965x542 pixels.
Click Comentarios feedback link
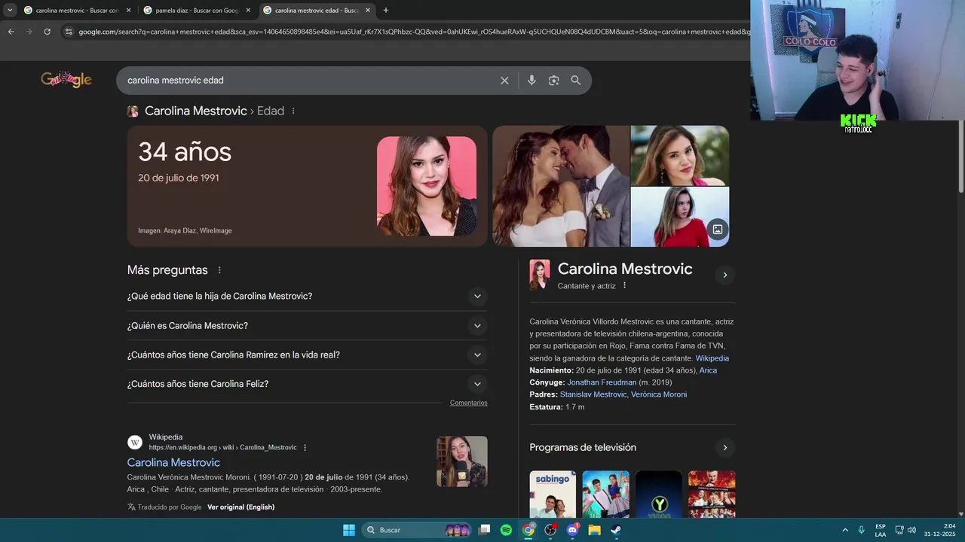(469, 403)
